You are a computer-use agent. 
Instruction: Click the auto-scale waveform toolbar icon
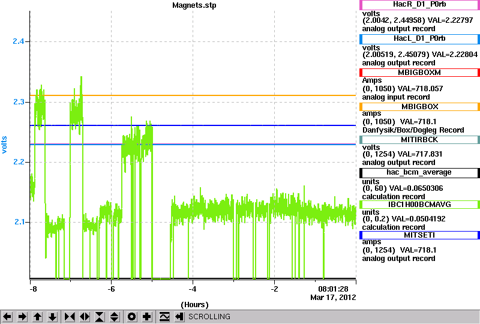164,317
